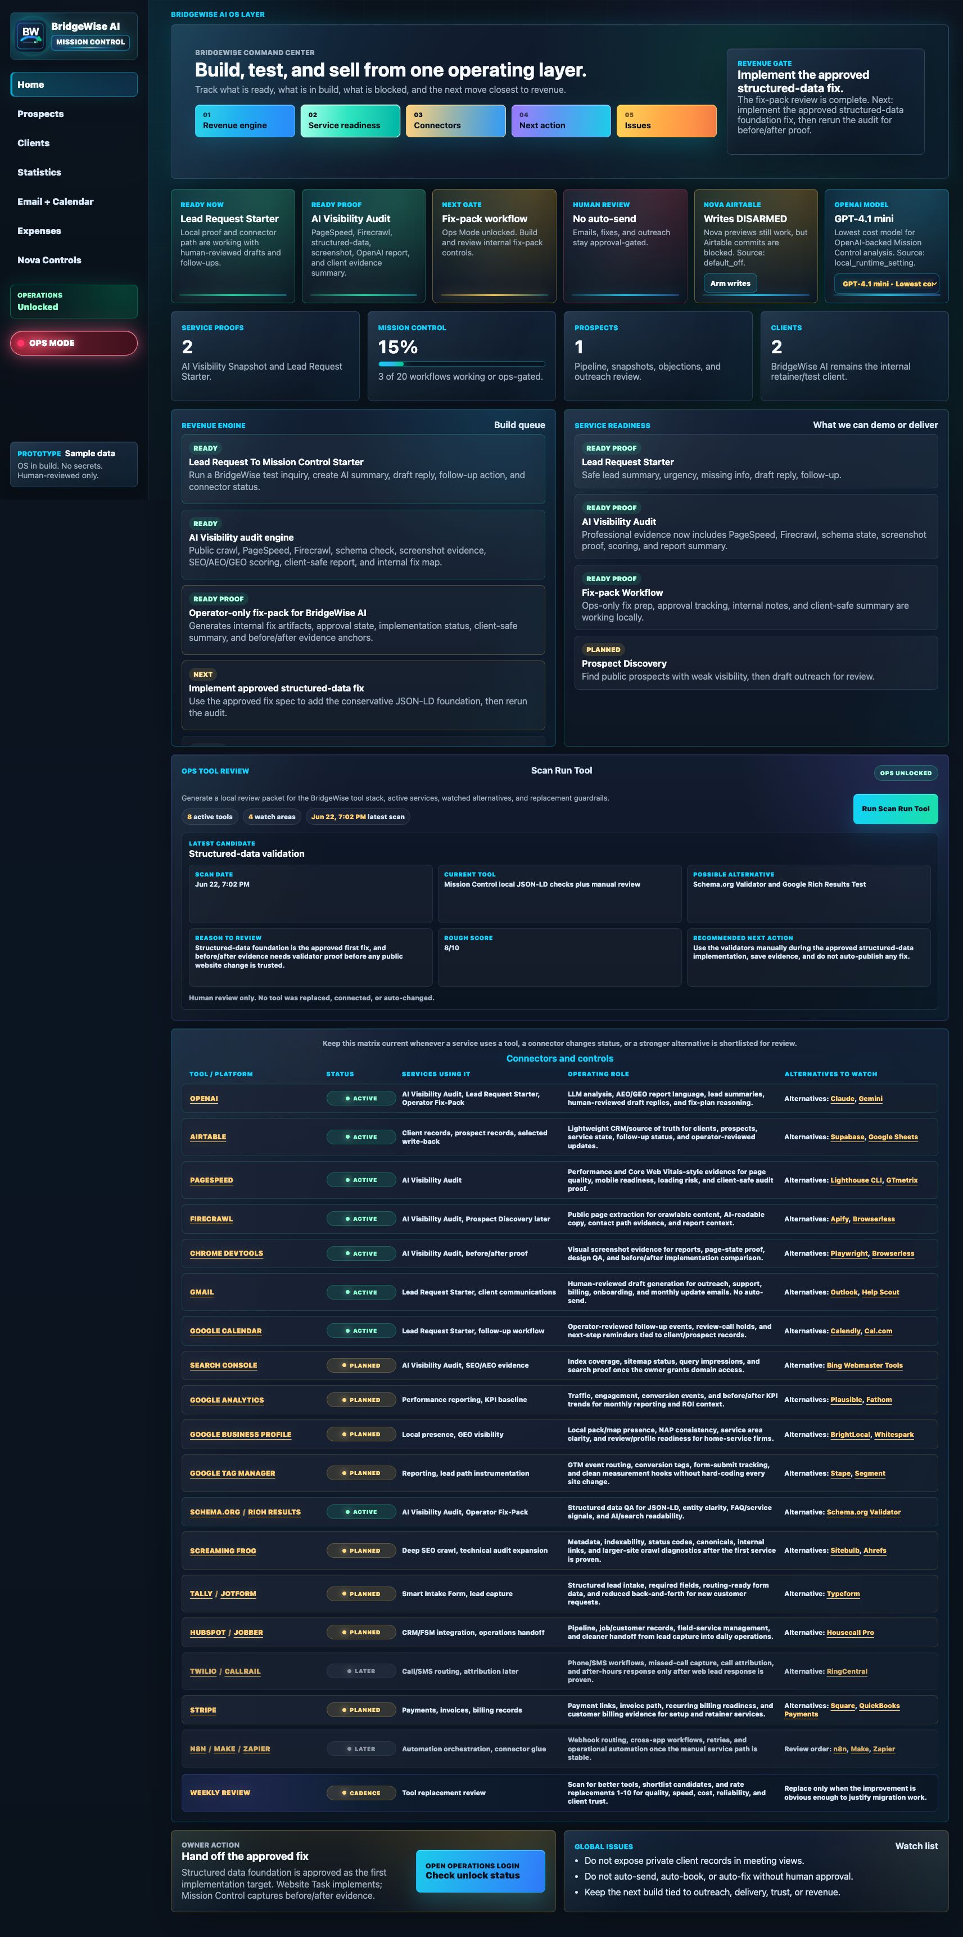
Task: Click Open Operations Login Check unlock status
Action: click(480, 1871)
